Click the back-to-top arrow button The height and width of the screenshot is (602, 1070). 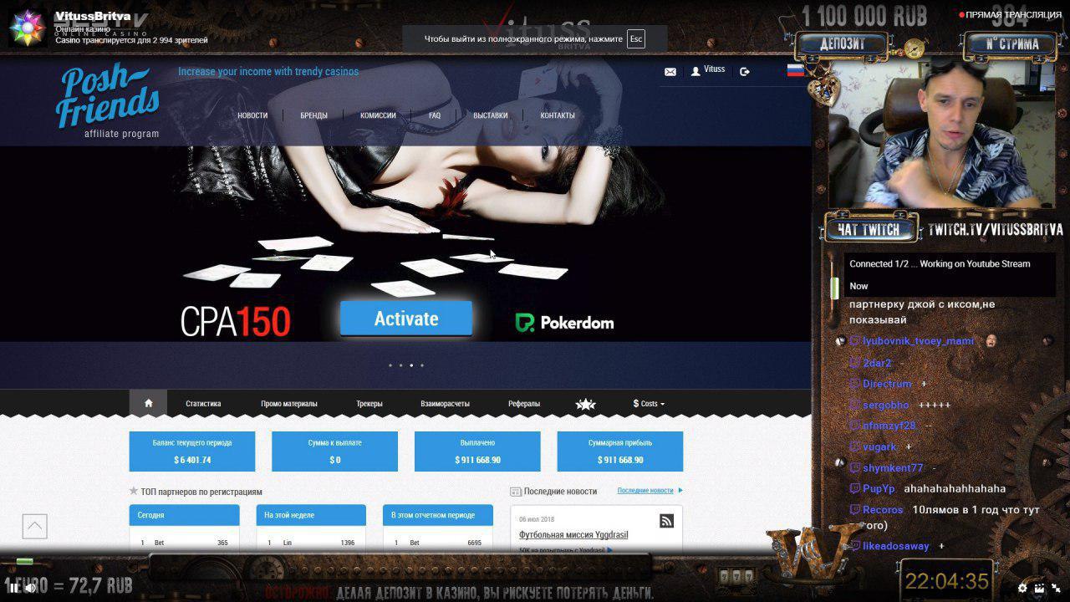click(x=34, y=526)
